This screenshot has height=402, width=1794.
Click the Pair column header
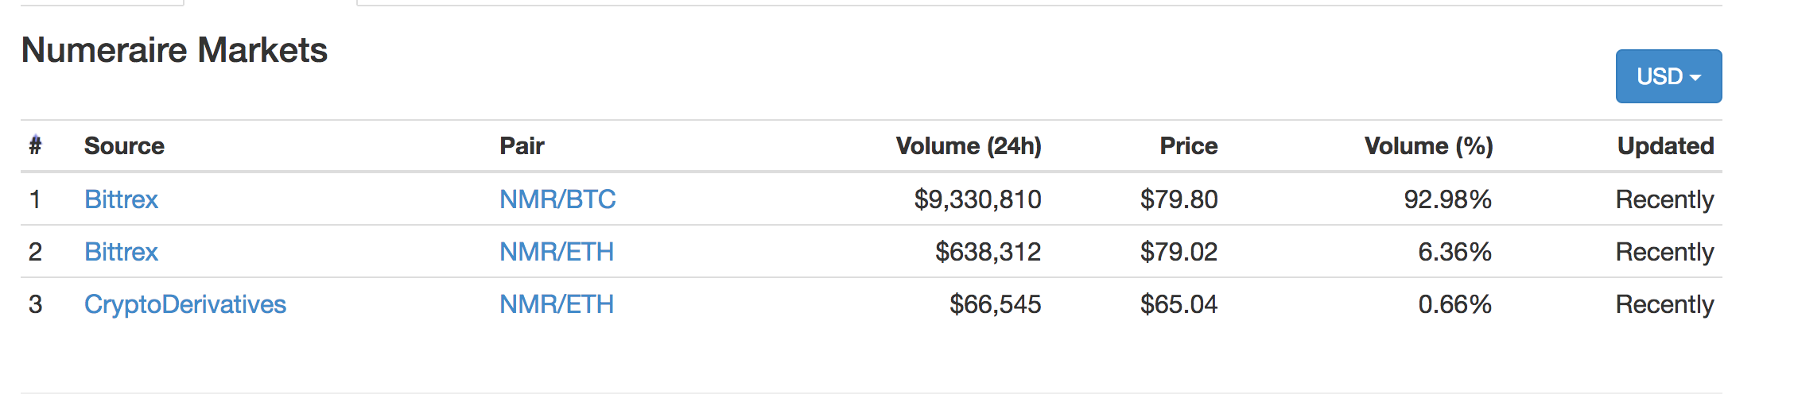(x=522, y=145)
